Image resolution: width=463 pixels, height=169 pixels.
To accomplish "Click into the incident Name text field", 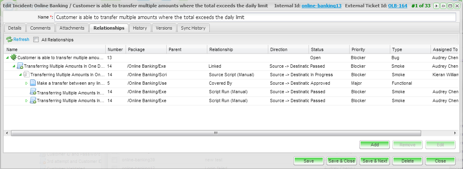I will [255, 17].
